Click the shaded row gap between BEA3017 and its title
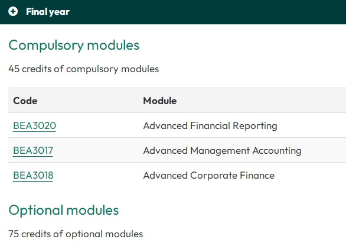This screenshot has height=252, width=346. (98, 150)
